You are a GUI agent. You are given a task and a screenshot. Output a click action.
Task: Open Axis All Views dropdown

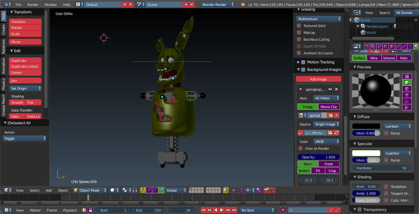click(x=326, y=98)
